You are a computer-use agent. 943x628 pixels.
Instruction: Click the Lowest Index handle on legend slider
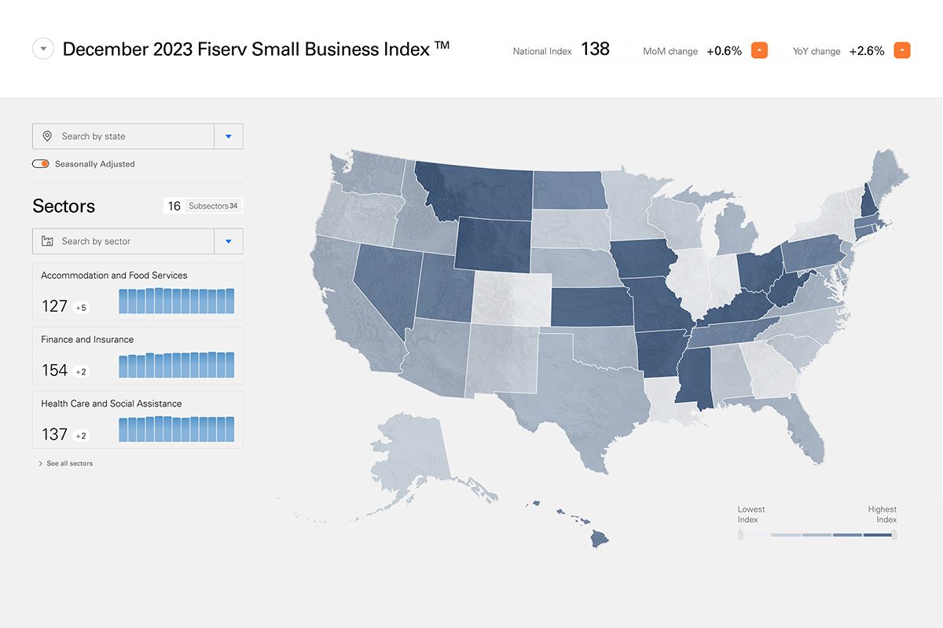740,535
